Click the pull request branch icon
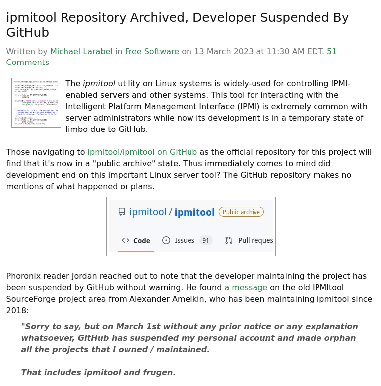The image size is (381, 386). pos(229,240)
